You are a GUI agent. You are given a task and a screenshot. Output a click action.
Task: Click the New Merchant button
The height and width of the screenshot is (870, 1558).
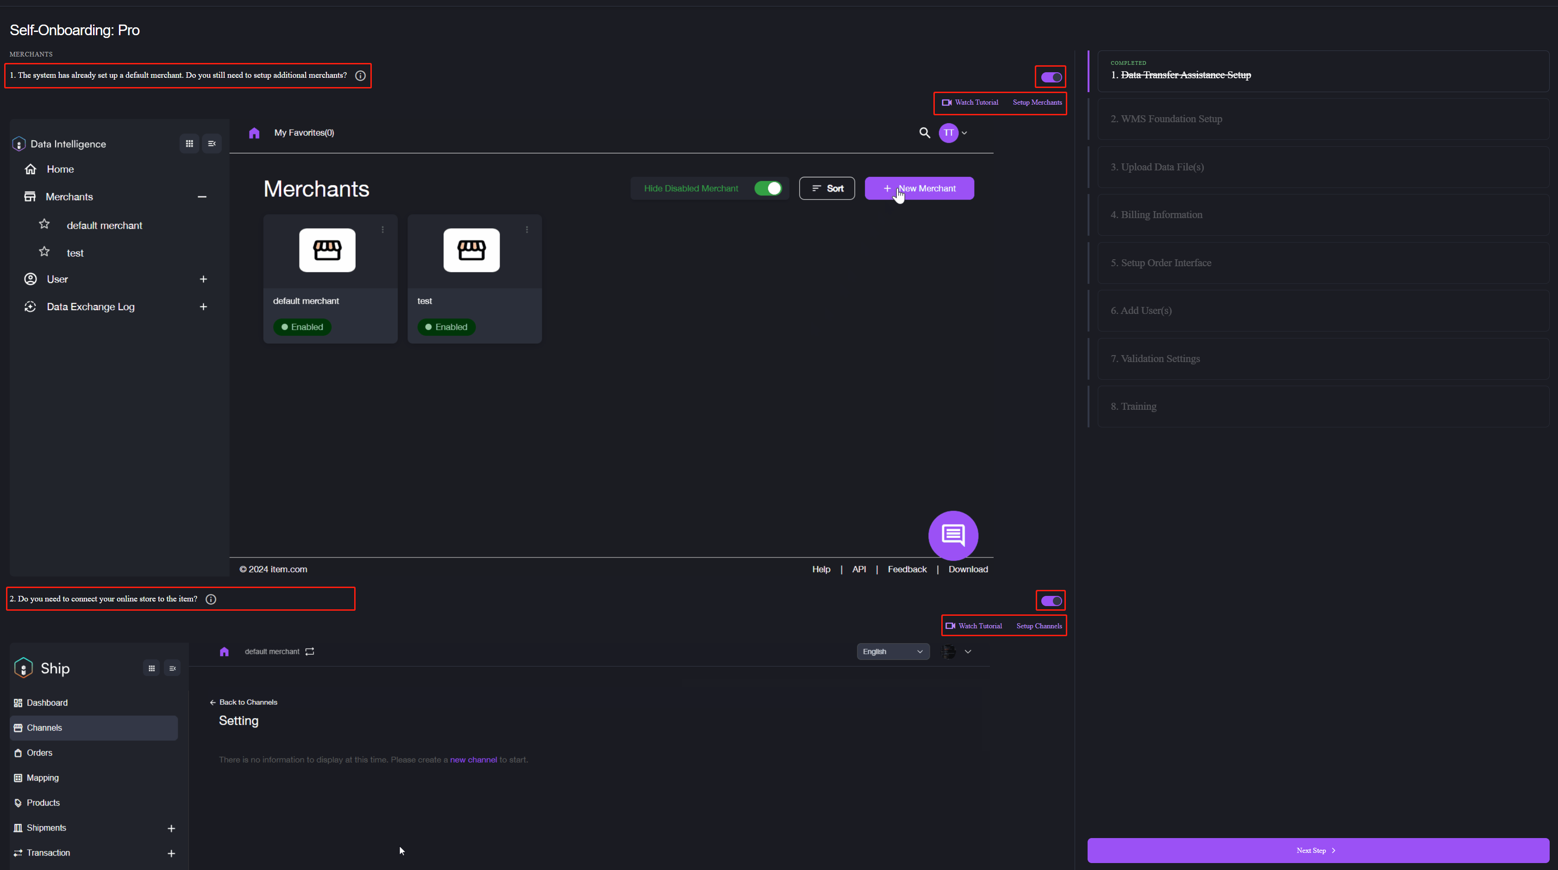coord(919,188)
